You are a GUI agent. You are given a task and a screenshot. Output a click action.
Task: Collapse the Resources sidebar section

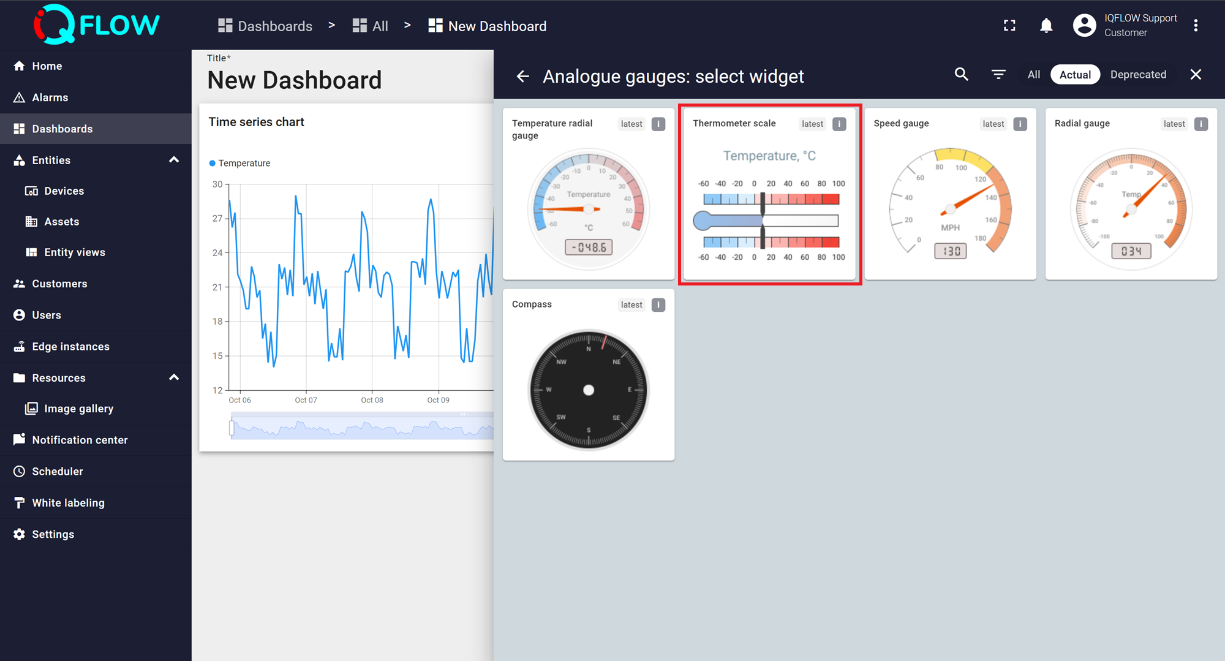[174, 377]
